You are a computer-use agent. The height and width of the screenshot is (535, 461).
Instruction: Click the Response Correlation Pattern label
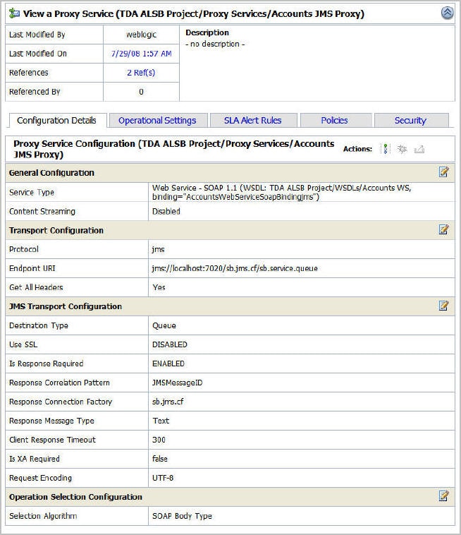(60, 383)
